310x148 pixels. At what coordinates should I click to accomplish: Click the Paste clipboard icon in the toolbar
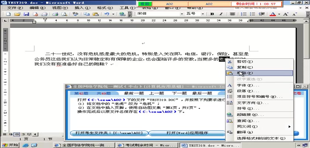tap(96, 14)
